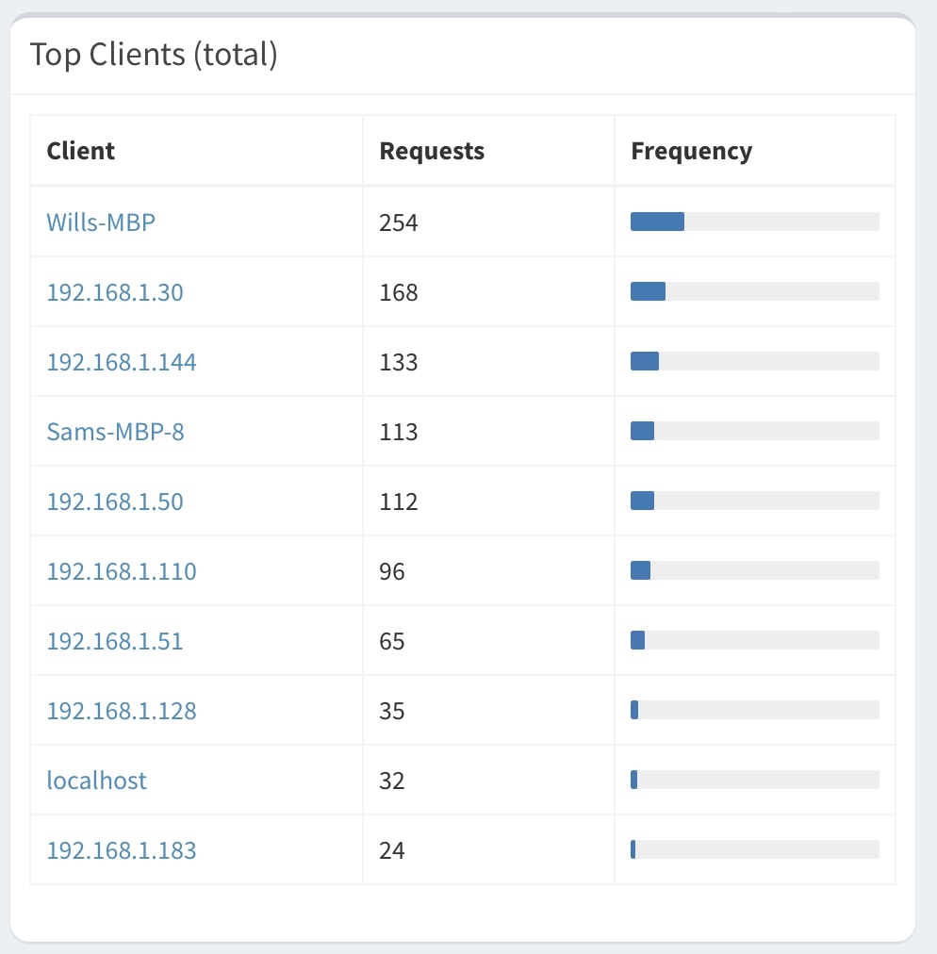
Task: Click the 192.168.1.183 frequency bar
Action: [755, 849]
